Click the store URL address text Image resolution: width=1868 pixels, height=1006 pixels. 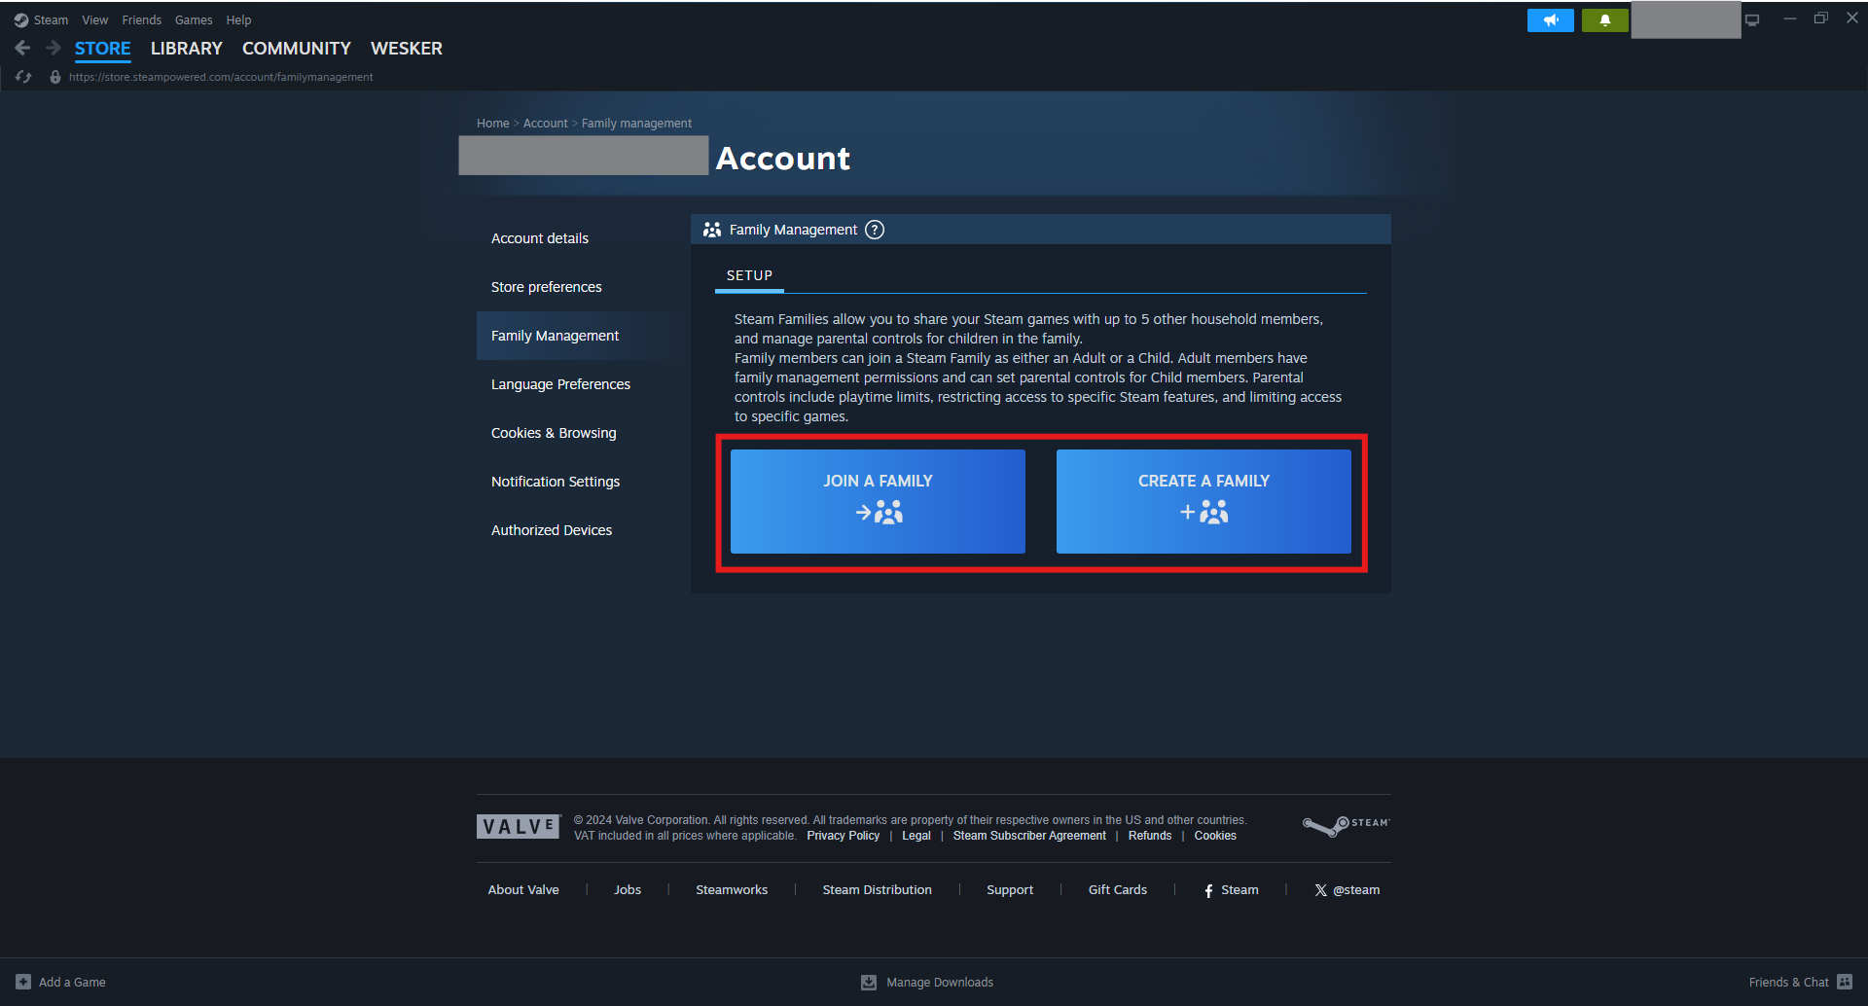pyautogui.click(x=221, y=77)
